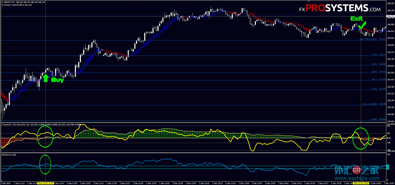The width and height of the screenshot is (395, 185).
Task: Click the Fibonacci (50.0) - 185.551 label
Action: tap(378, 72)
